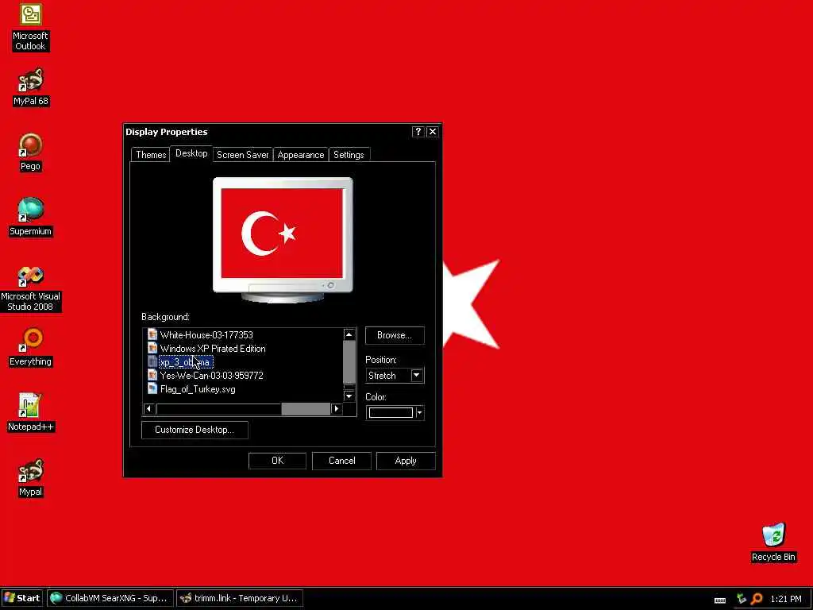This screenshot has width=813, height=610.
Task: Click the 1:21 PM clock
Action: pyautogui.click(x=785, y=599)
